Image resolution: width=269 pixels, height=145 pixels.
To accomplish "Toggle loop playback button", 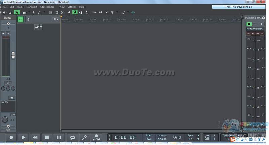I will coord(73,137).
